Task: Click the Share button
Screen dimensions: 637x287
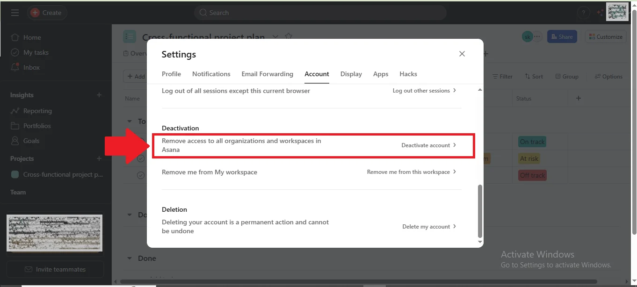Action: pos(562,36)
